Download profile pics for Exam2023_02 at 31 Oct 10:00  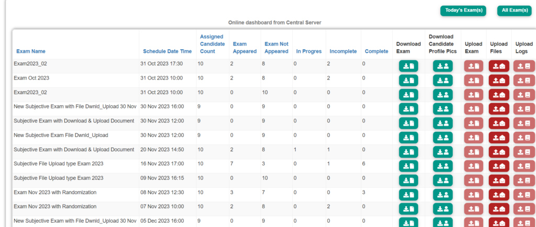(x=443, y=95)
